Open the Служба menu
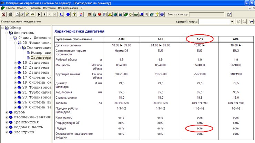 10,8
